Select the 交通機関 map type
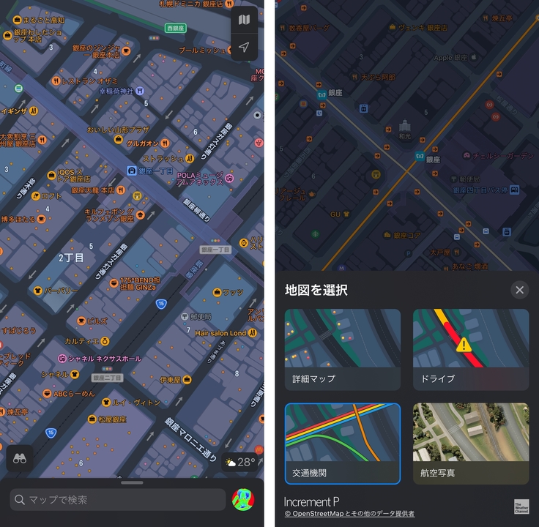539x527 pixels. click(x=343, y=444)
